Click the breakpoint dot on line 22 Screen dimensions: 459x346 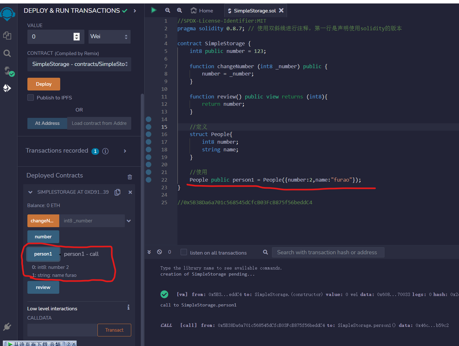click(x=148, y=180)
